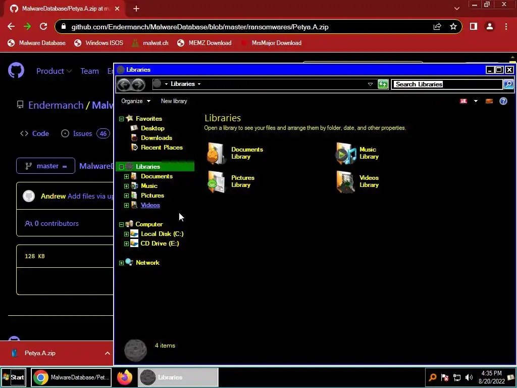
Task: Click New library button
Action: [x=174, y=101]
